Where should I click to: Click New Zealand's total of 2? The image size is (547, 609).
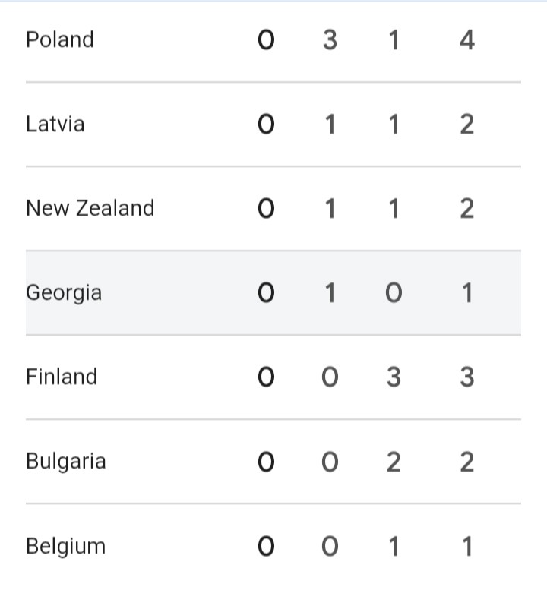point(466,209)
